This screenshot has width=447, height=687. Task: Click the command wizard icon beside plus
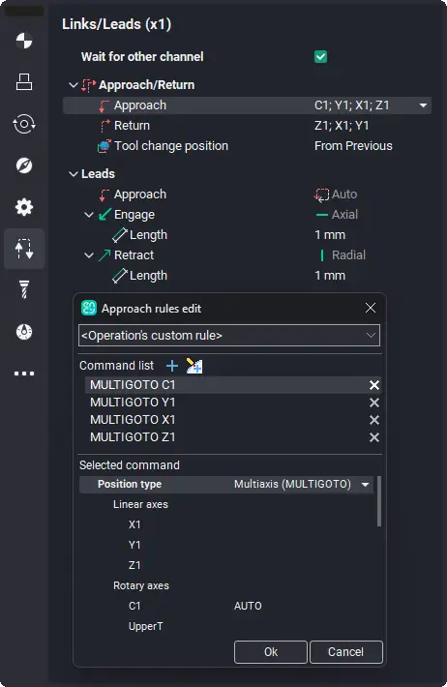(194, 366)
